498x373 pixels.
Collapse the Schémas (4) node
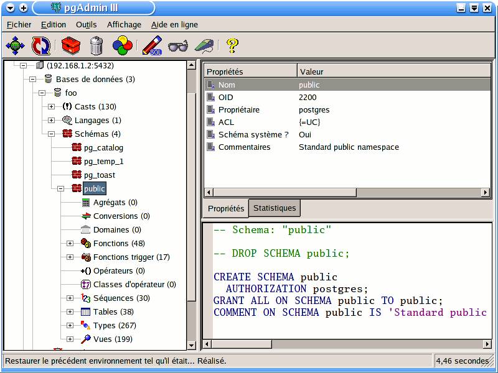[51, 134]
